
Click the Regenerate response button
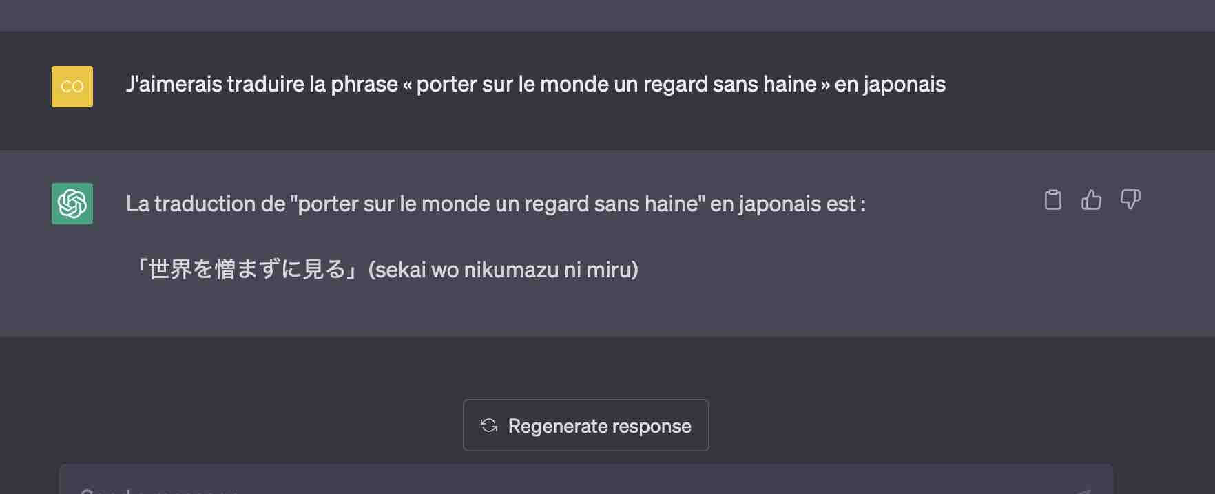click(x=586, y=425)
